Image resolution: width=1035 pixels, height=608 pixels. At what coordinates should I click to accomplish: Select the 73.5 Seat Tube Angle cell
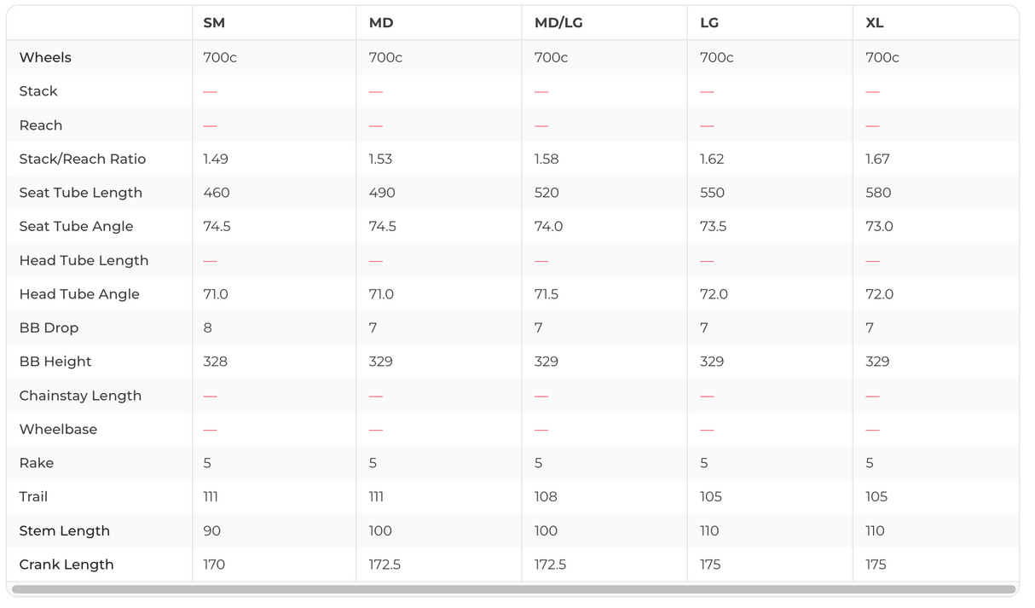tap(712, 226)
